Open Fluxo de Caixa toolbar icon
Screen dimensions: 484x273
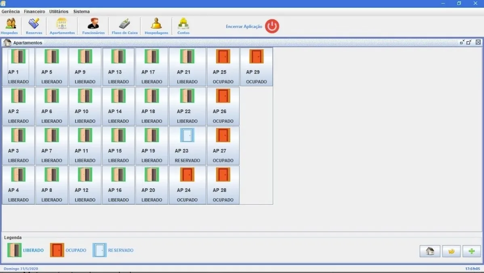click(124, 26)
